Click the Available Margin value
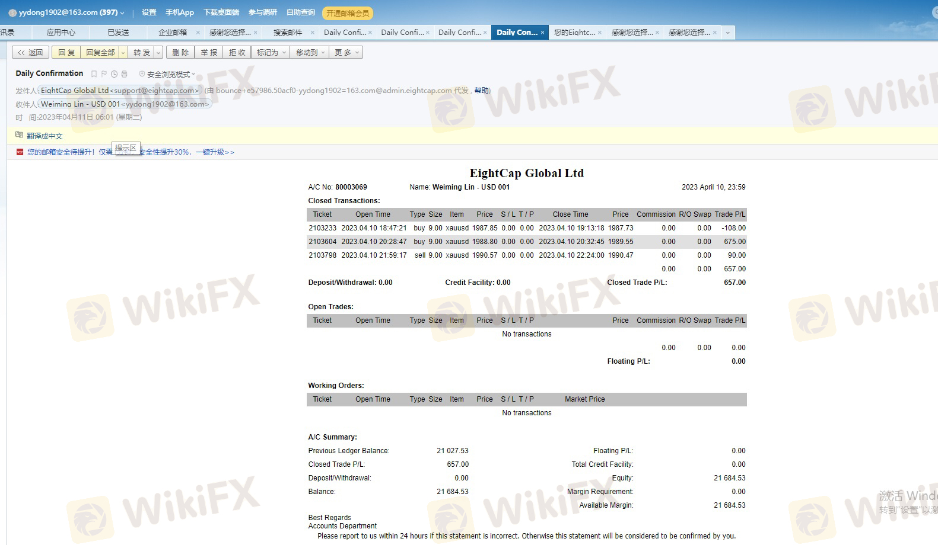Image resolution: width=938 pixels, height=545 pixels. pos(730,505)
